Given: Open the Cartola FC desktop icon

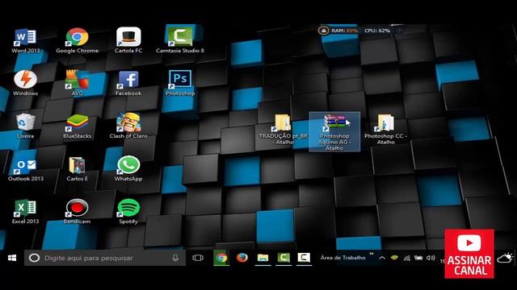Looking at the screenshot, I should point(128,41).
